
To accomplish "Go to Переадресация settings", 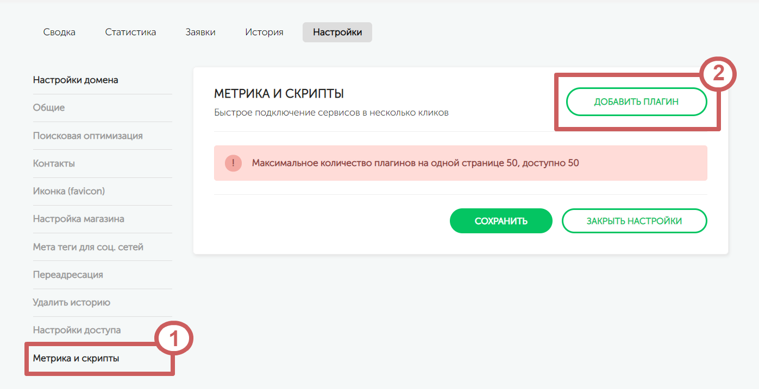I will click(68, 275).
